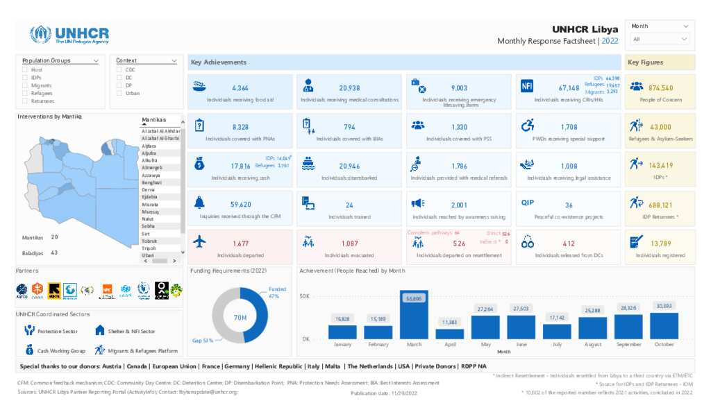Click the Mantikas list right scroll arrow
This screenshot has height=410, width=711.
click(x=174, y=261)
